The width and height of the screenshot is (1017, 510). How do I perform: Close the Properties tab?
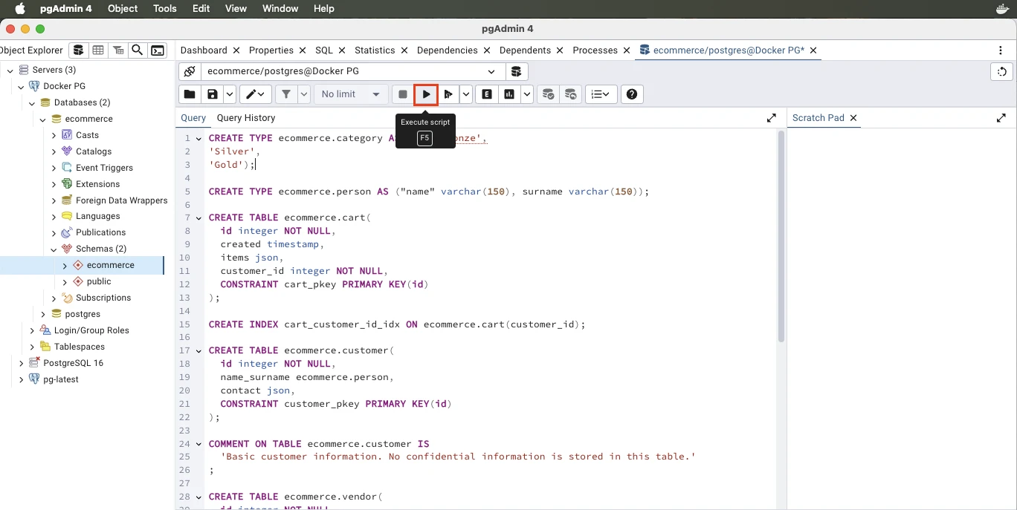(x=303, y=50)
